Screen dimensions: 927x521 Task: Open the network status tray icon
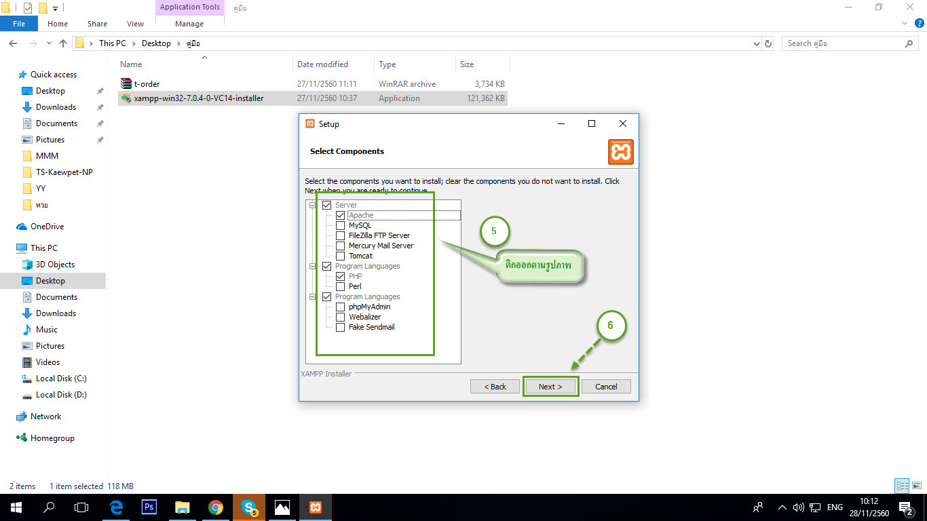click(815, 507)
